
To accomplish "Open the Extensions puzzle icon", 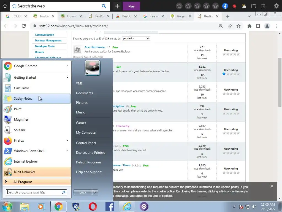I will click(x=249, y=26).
